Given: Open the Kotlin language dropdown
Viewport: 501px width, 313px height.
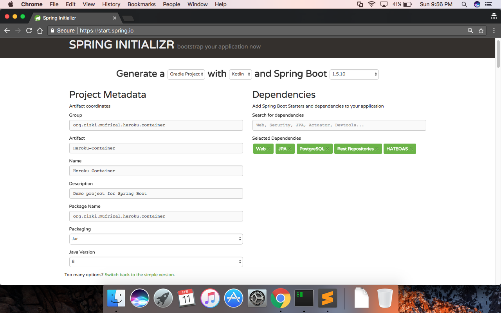Looking at the screenshot, I should click(240, 74).
